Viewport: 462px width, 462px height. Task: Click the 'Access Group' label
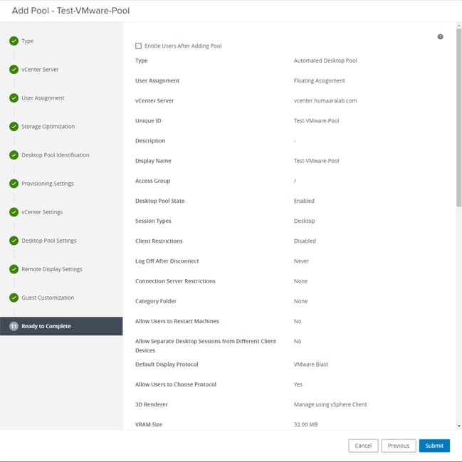click(152, 181)
